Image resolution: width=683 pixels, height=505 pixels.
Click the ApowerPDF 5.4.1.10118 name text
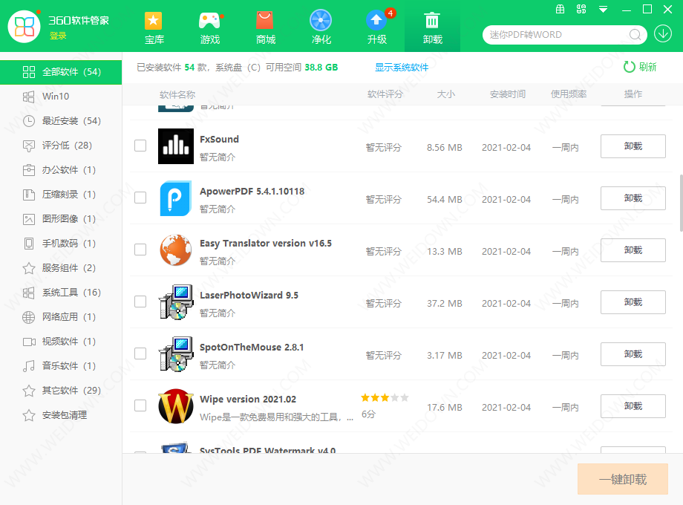(252, 192)
